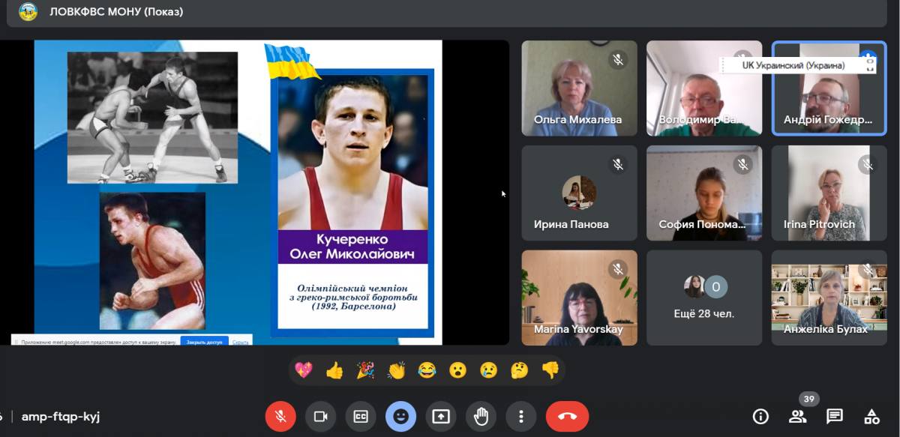Send the sparkling heart reaction

(304, 370)
